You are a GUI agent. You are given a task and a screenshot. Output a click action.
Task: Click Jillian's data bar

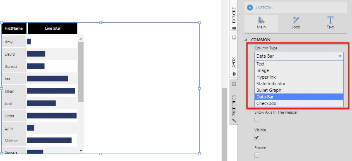pos(51,91)
